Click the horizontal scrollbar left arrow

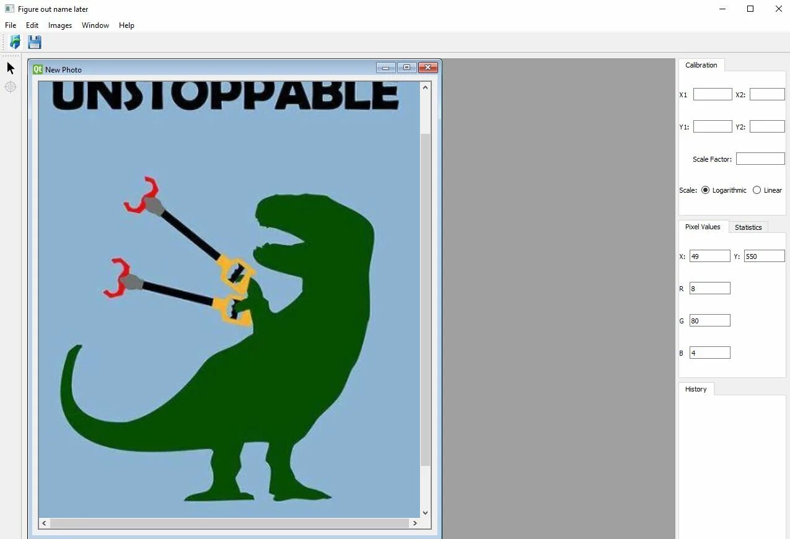coord(44,524)
